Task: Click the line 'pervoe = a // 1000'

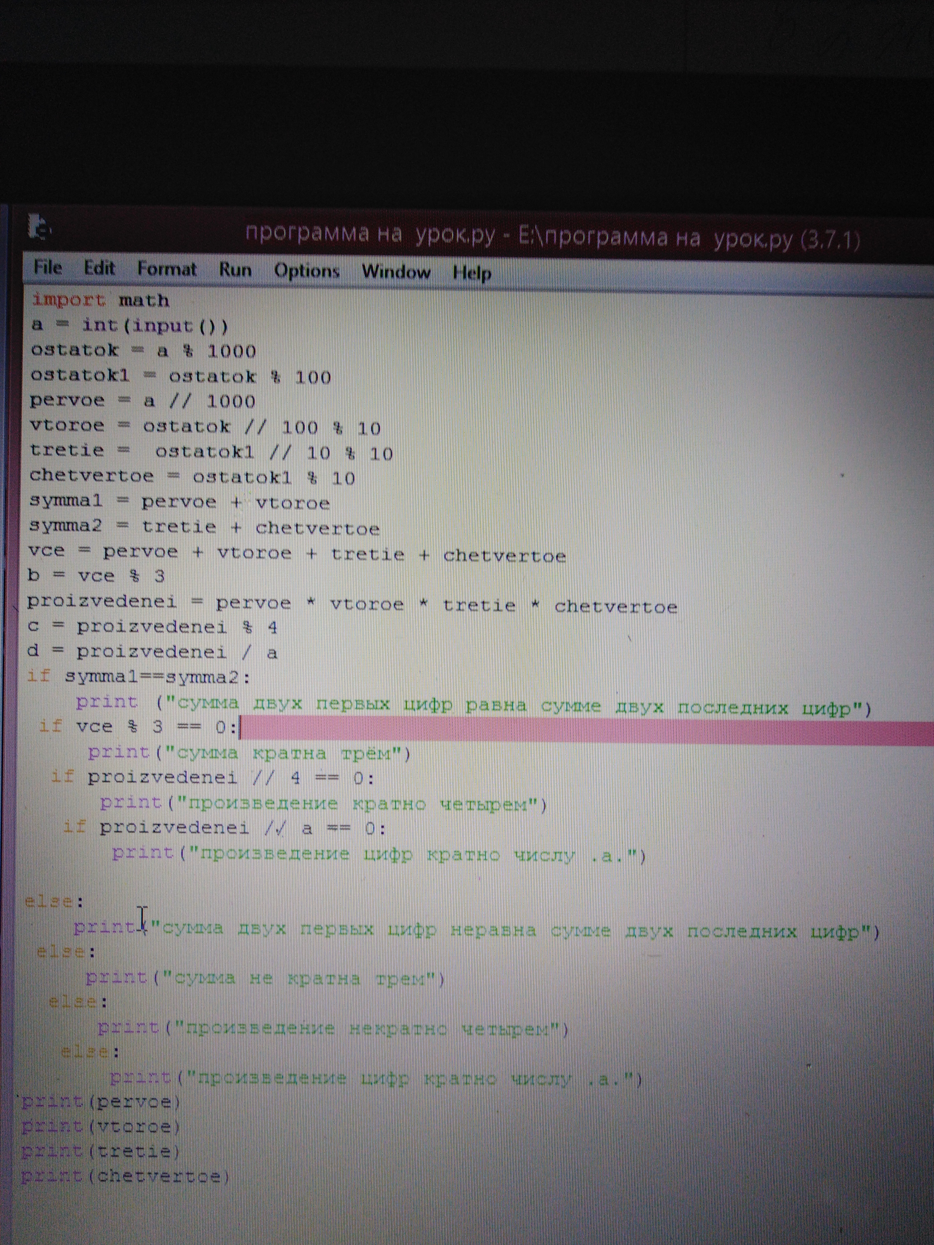Action: pos(142,401)
